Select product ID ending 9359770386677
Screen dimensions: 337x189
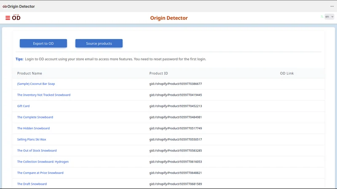pyautogui.click(x=176, y=84)
